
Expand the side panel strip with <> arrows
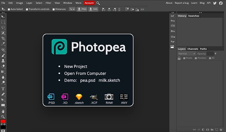click(x=173, y=13)
